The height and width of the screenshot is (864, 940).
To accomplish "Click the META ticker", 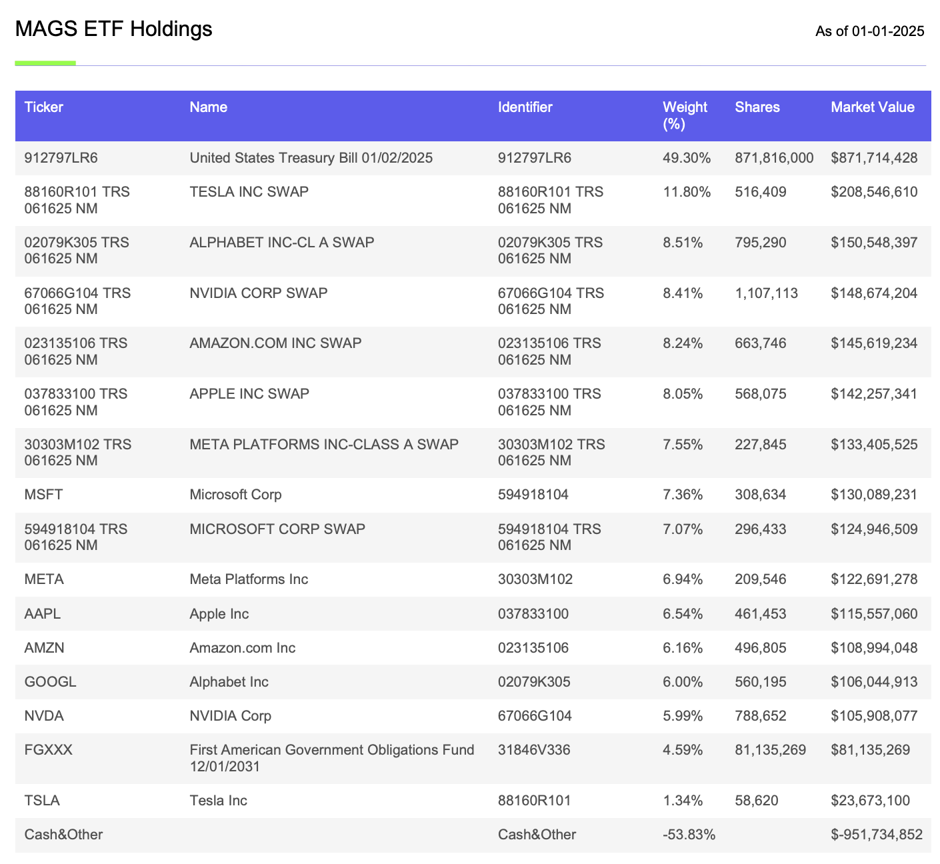I will [x=44, y=579].
